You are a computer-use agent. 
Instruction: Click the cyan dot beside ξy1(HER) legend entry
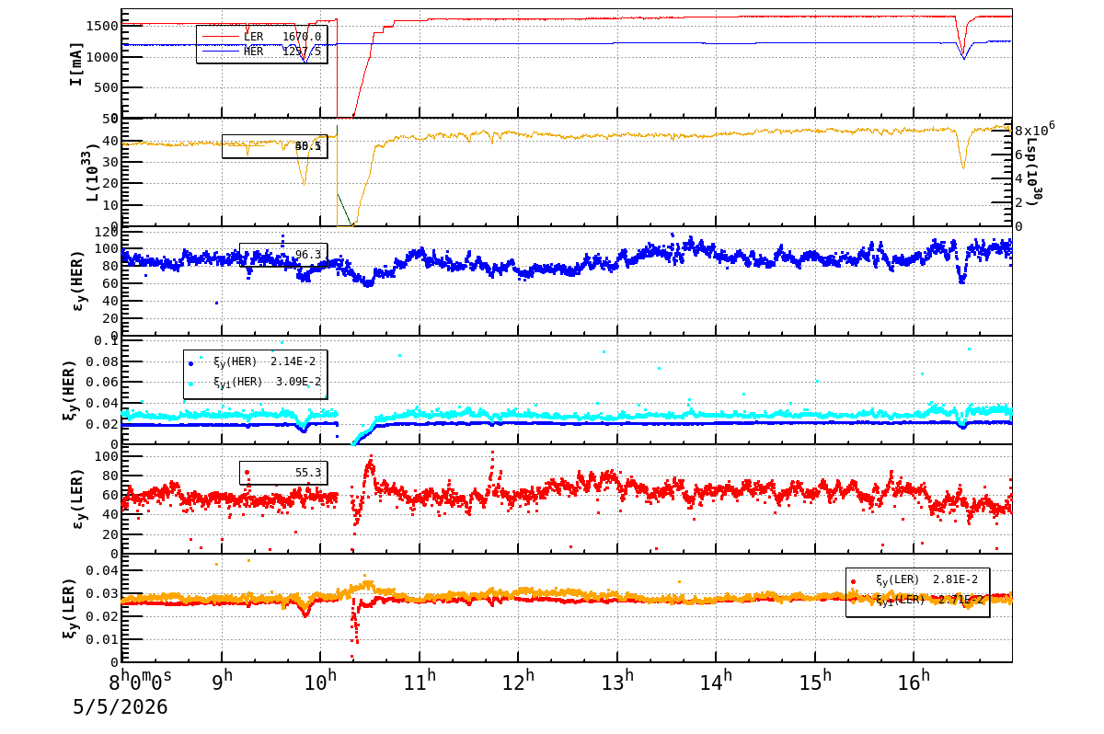[x=191, y=383]
